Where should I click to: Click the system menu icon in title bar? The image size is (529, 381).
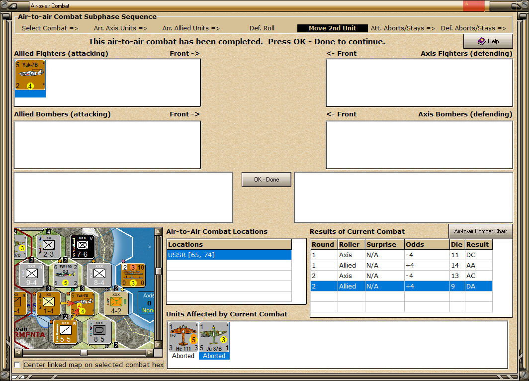point(12,6)
